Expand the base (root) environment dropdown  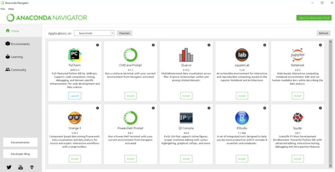point(112,33)
